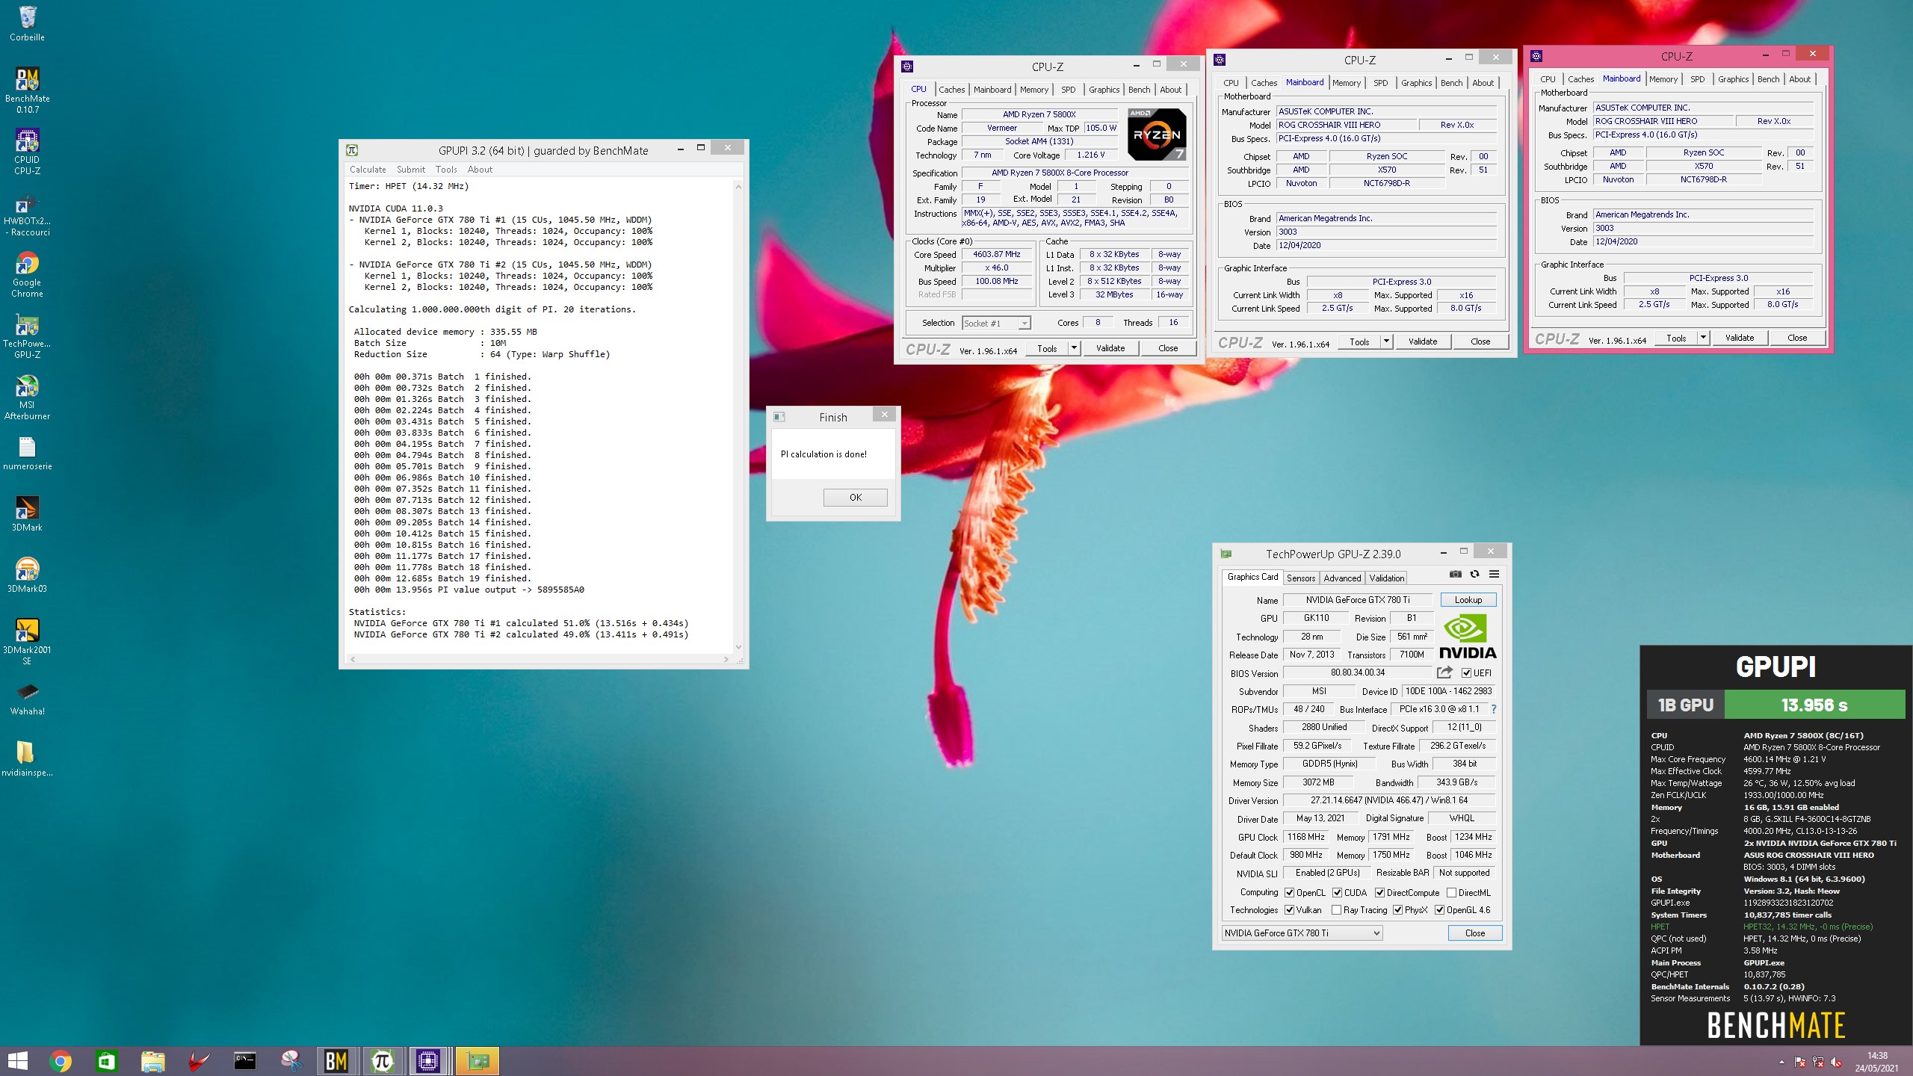Click OK in the Finish dialog

[856, 498]
